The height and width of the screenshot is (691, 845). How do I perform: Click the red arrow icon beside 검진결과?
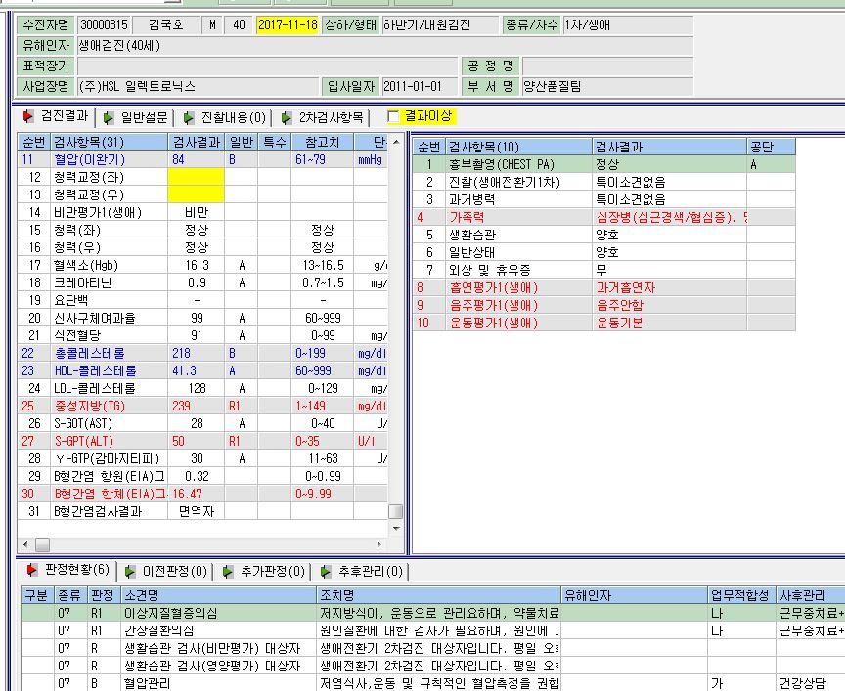pos(27,115)
